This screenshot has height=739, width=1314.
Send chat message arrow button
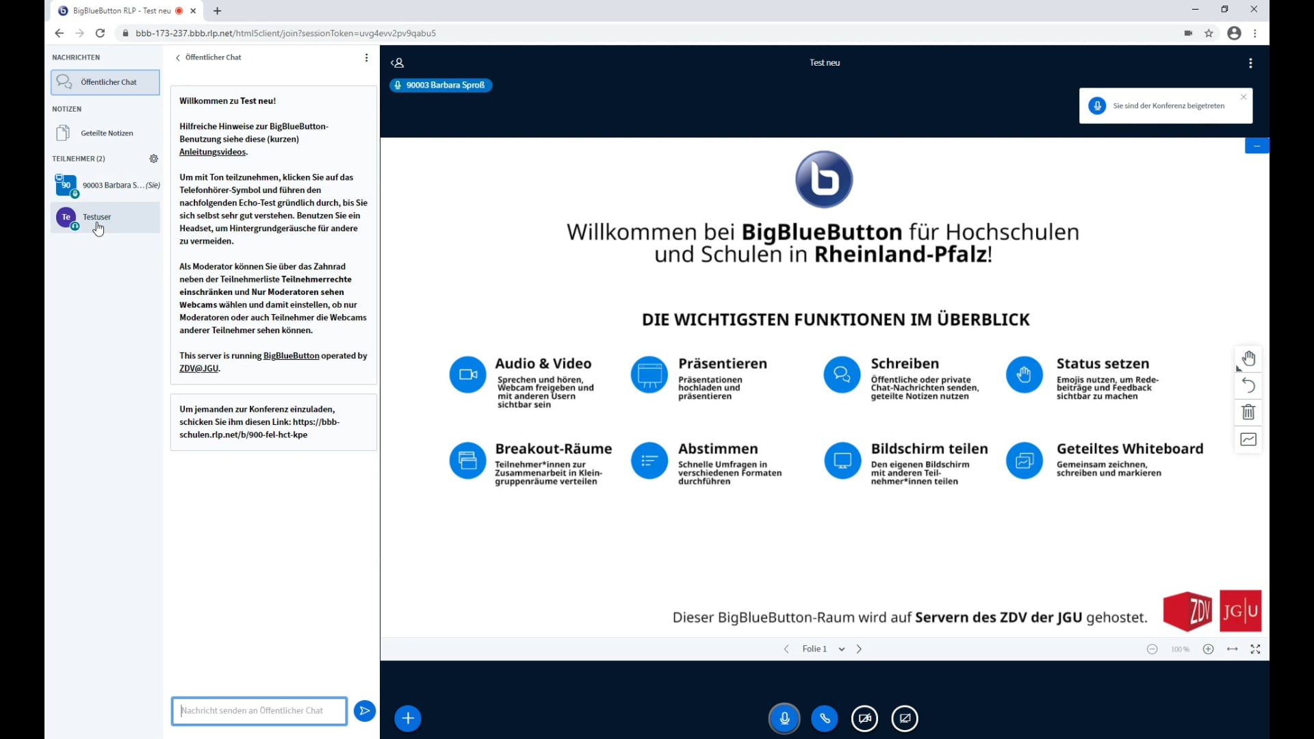(x=365, y=711)
